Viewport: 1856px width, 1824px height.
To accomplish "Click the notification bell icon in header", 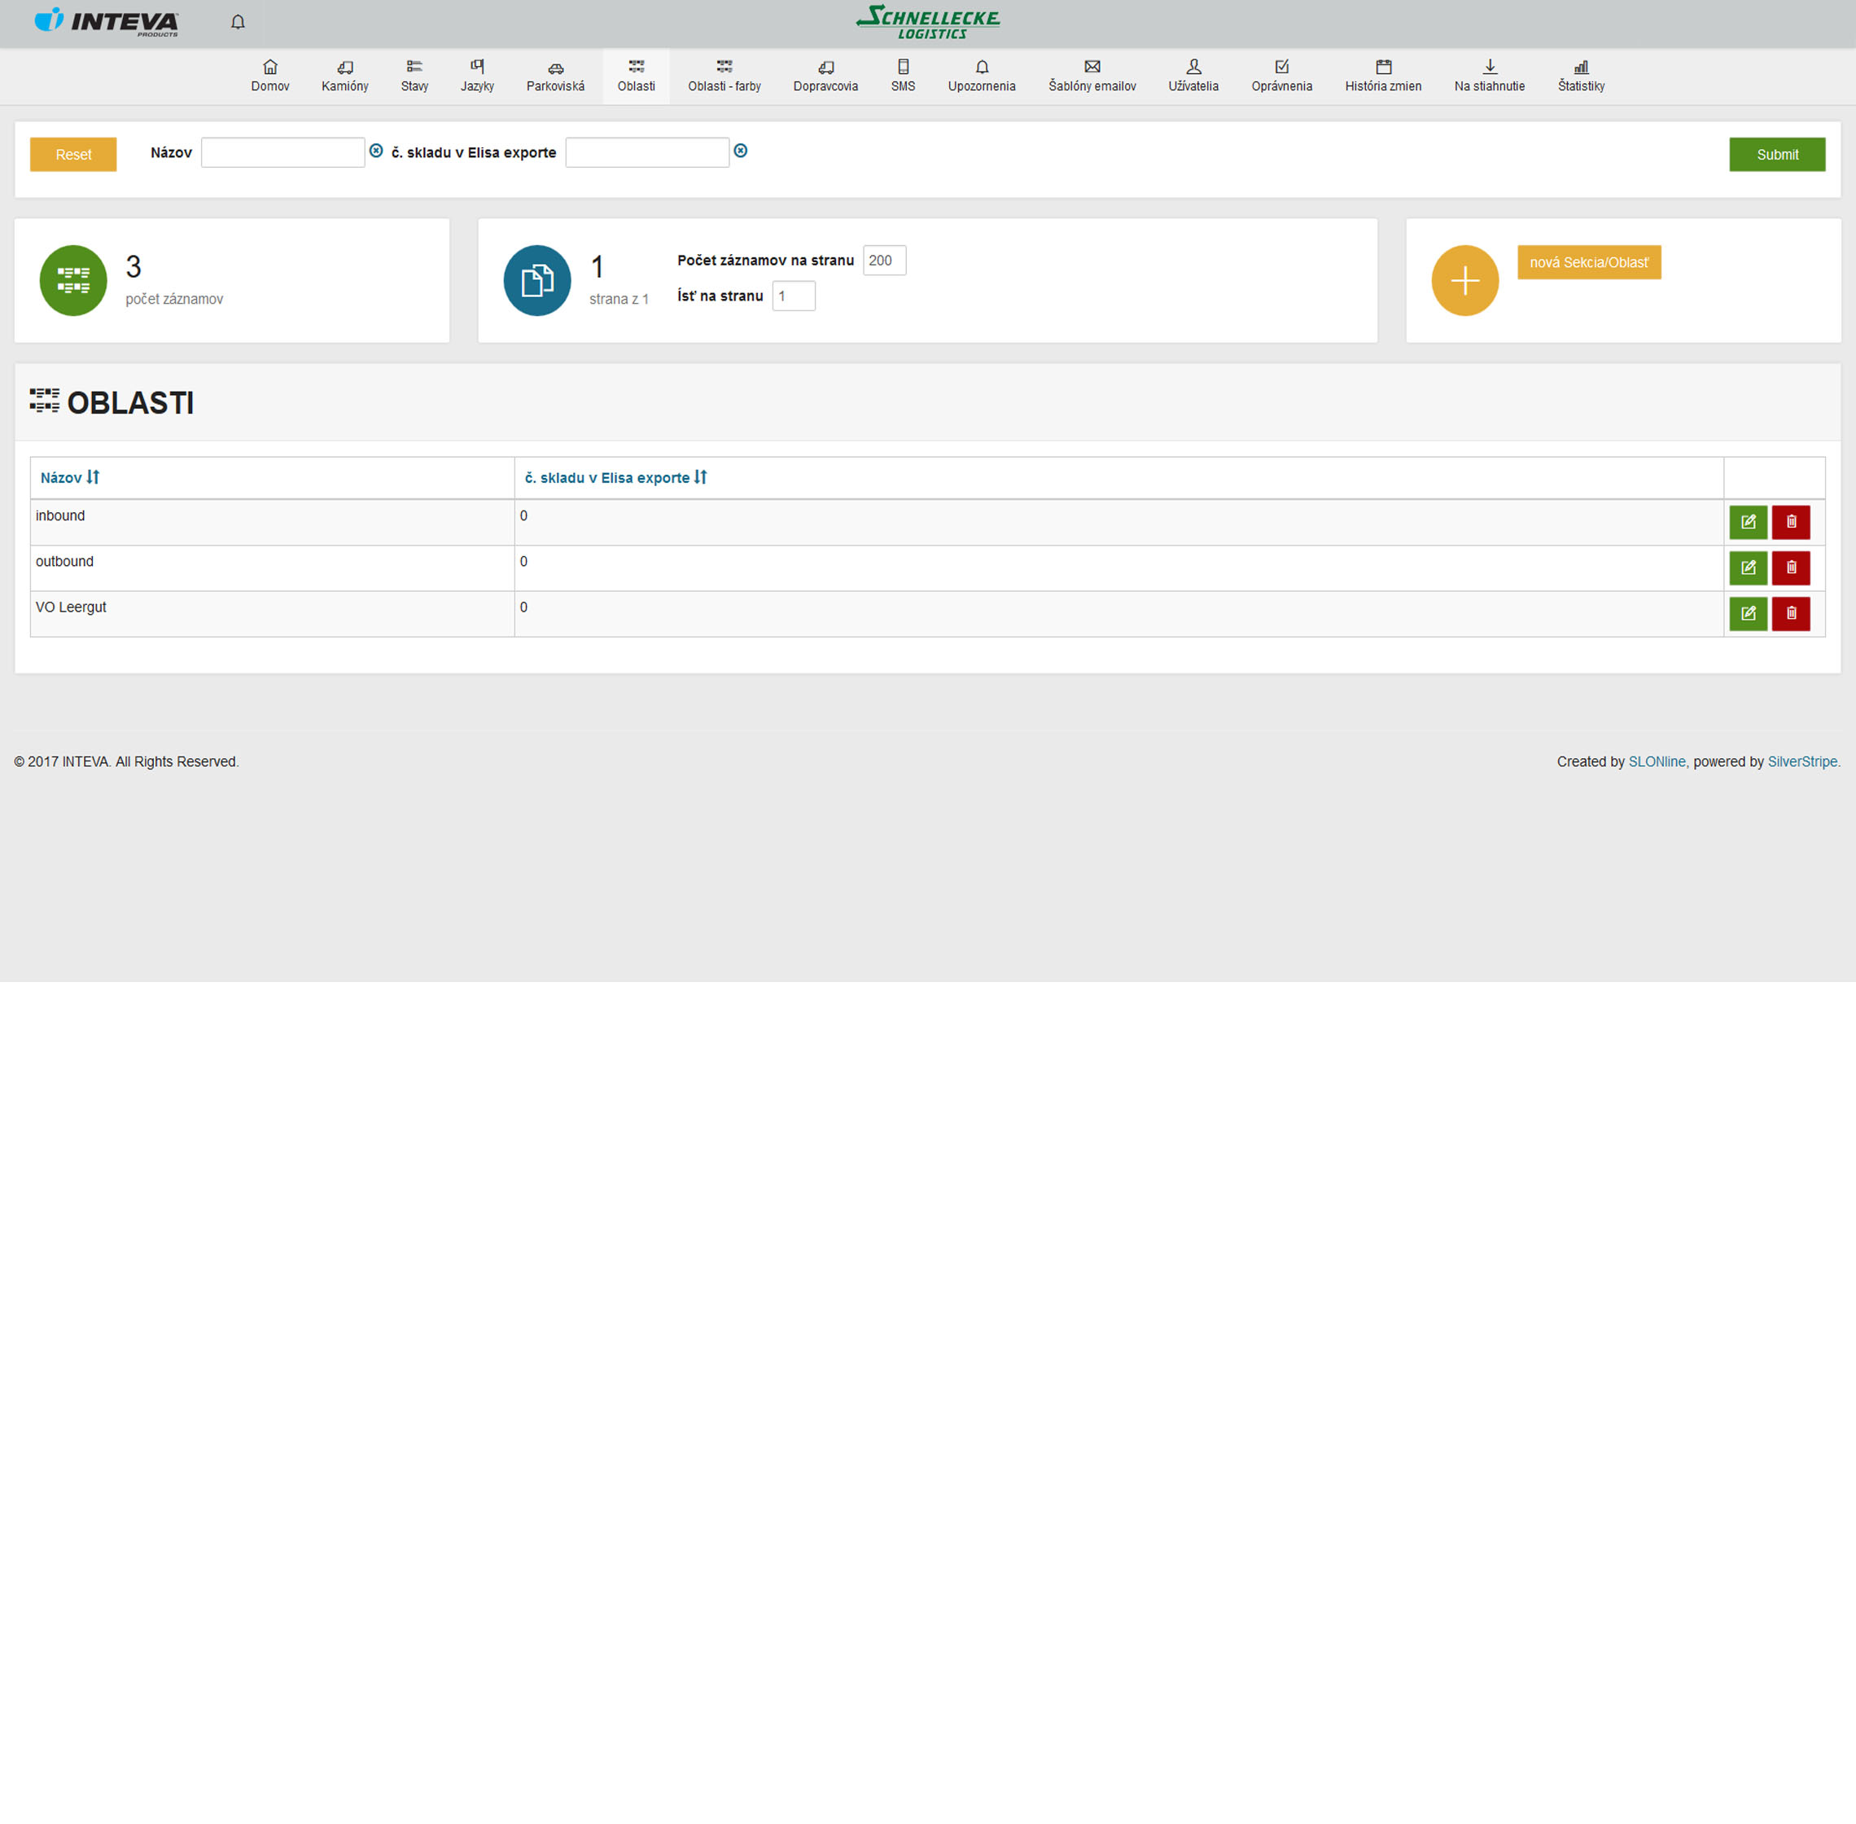I will coord(238,22).
